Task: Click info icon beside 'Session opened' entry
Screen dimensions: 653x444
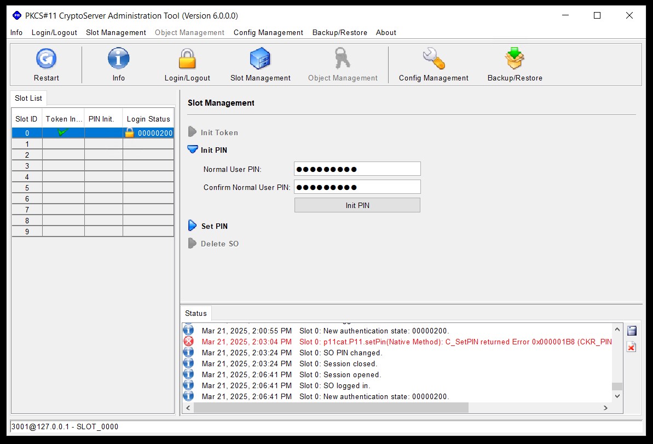Action: pyautogui.click(x=189, y=374)
